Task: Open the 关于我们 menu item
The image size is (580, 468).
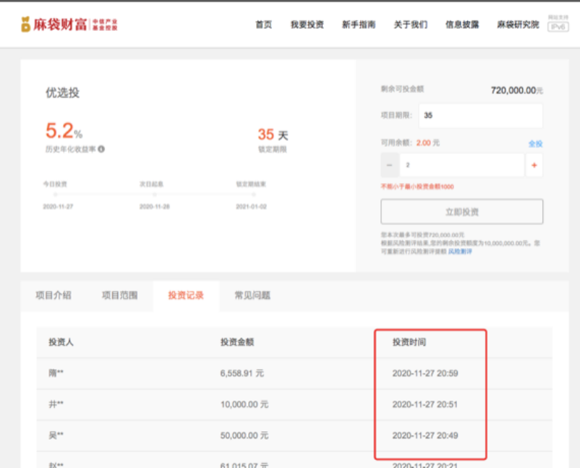Action: (411, 24)
